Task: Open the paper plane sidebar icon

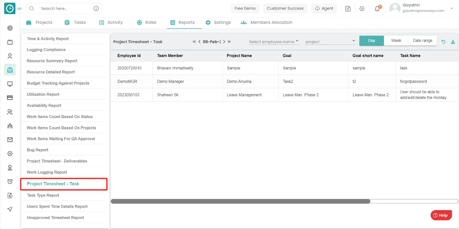Action: (x=10, y=209)
